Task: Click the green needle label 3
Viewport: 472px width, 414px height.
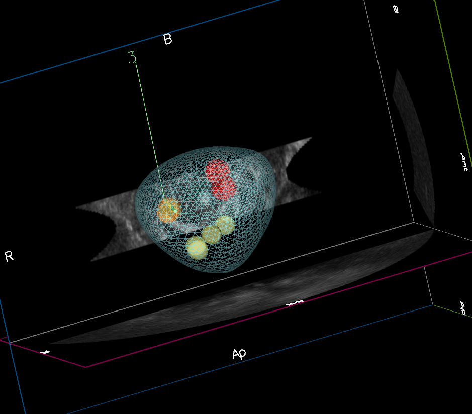Action: click(132, 57)
